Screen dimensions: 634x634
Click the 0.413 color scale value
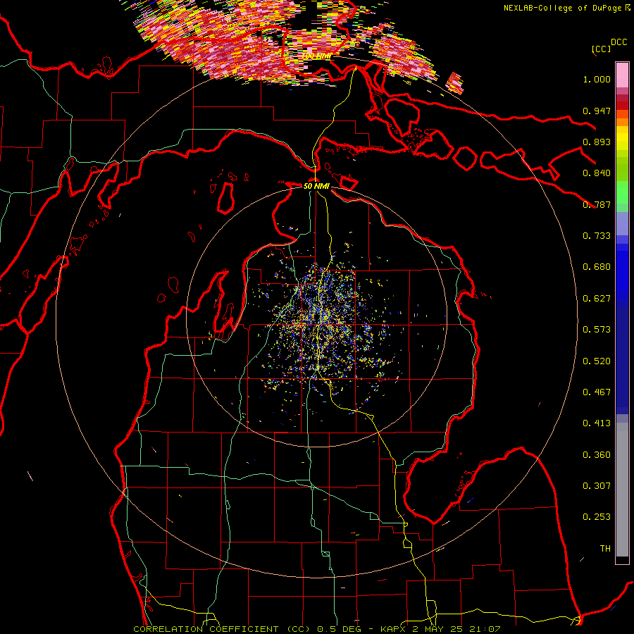point(597,423)
